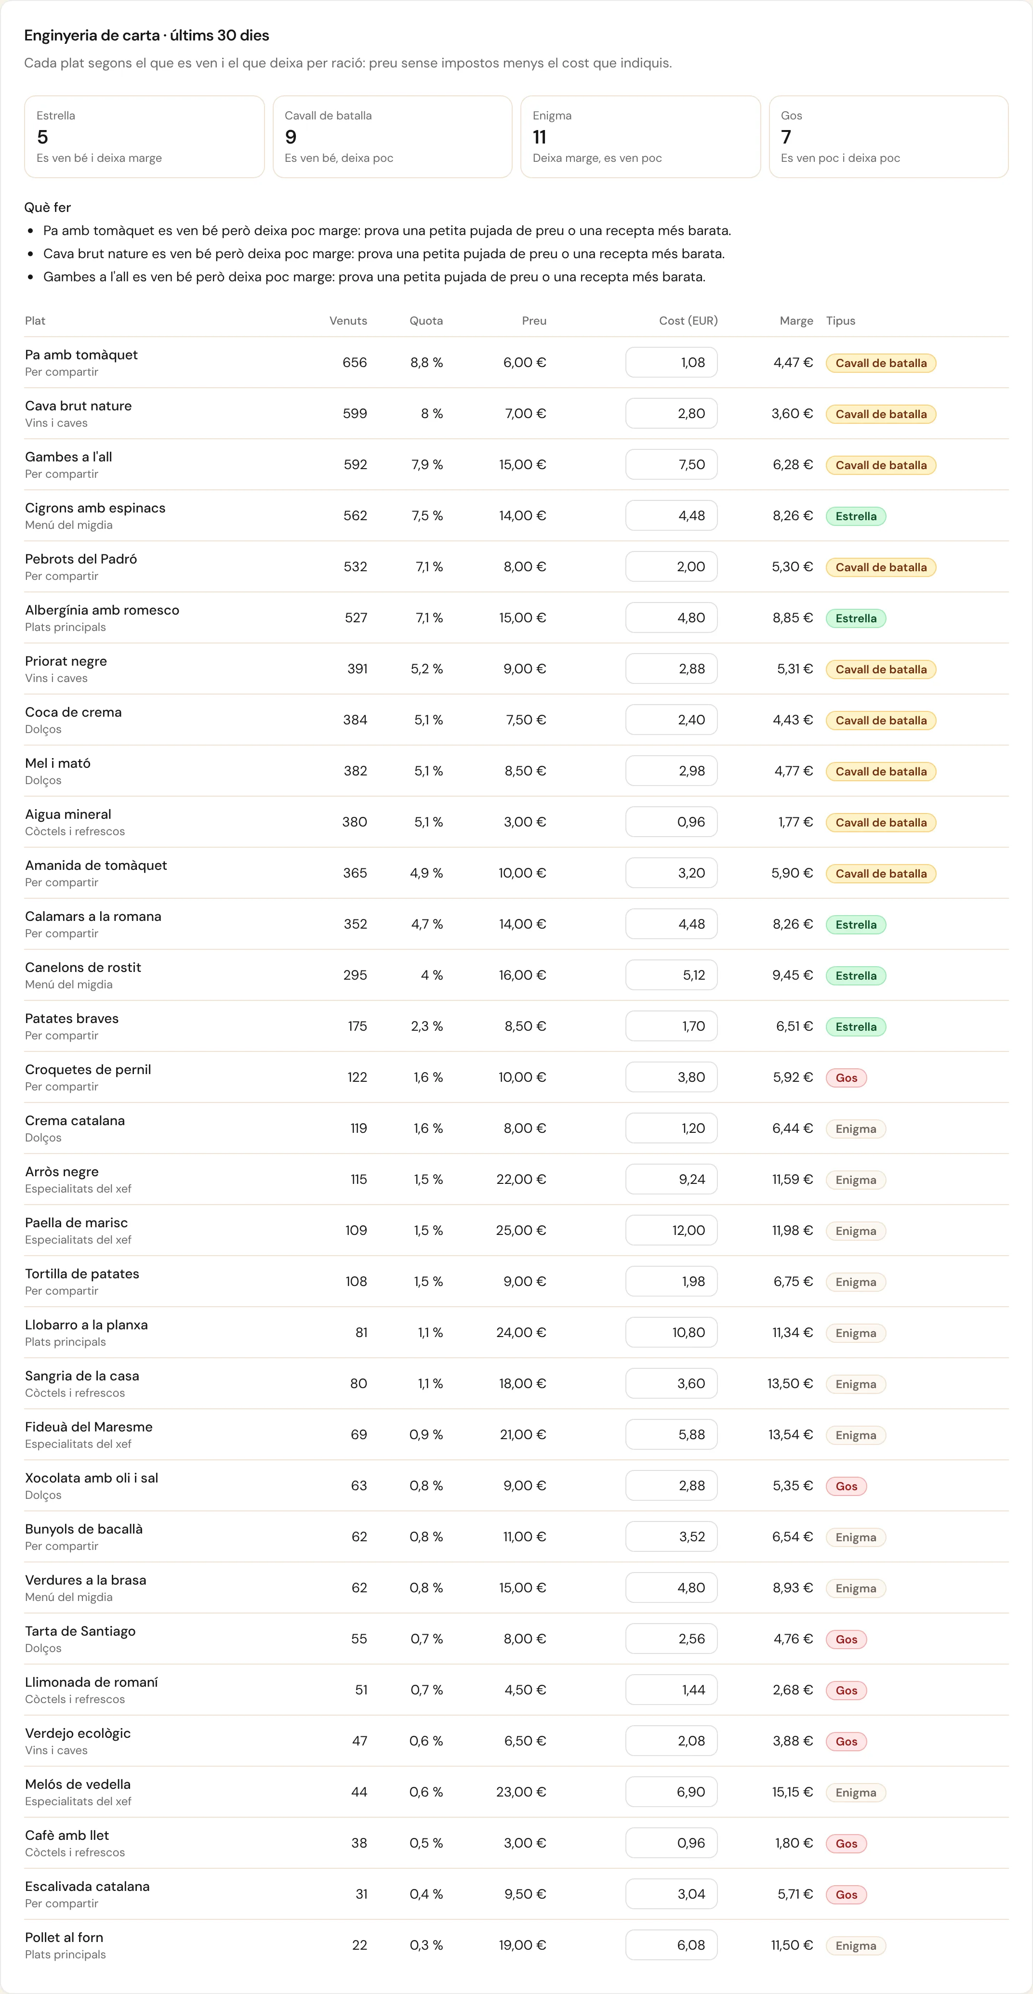Click Estrella badge for Cigrons amb espinacs
This screenshot has width=1033, height=1994.
(856, 516)
